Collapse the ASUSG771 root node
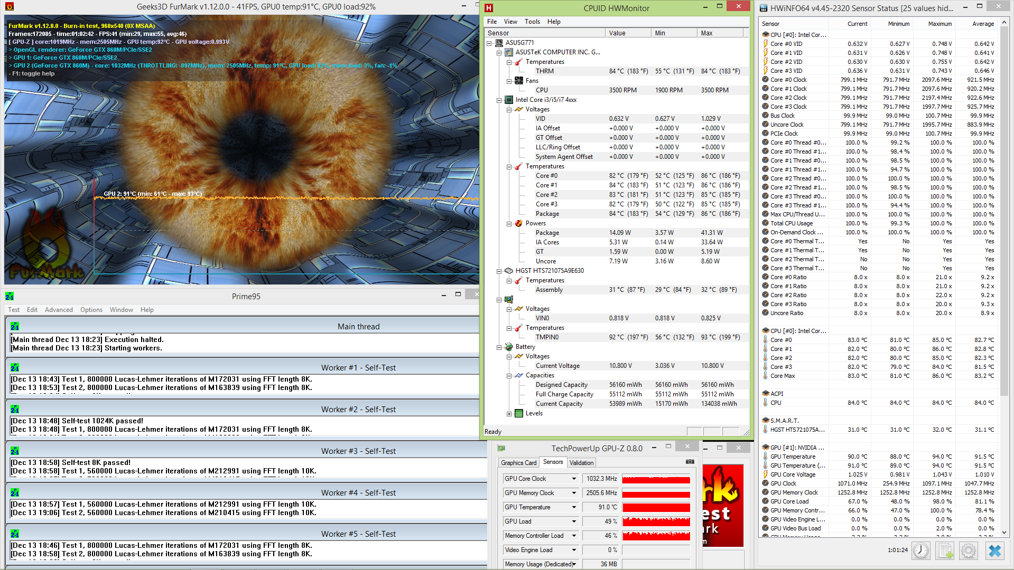This screenshot has height=570, width=1014. [489, 43]
